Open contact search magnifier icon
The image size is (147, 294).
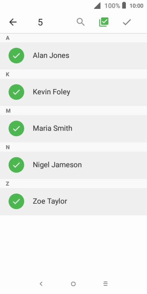[x=81, y=22]
